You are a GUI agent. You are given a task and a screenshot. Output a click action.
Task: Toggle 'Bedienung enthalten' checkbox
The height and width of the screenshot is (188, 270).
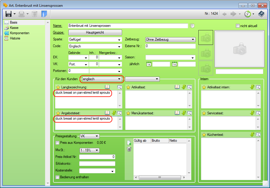coord(57,177)
